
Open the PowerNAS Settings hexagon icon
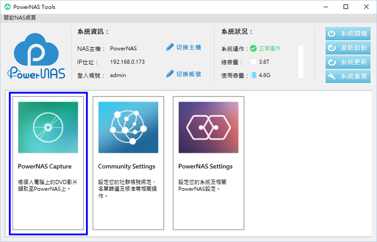pos(208,127)
